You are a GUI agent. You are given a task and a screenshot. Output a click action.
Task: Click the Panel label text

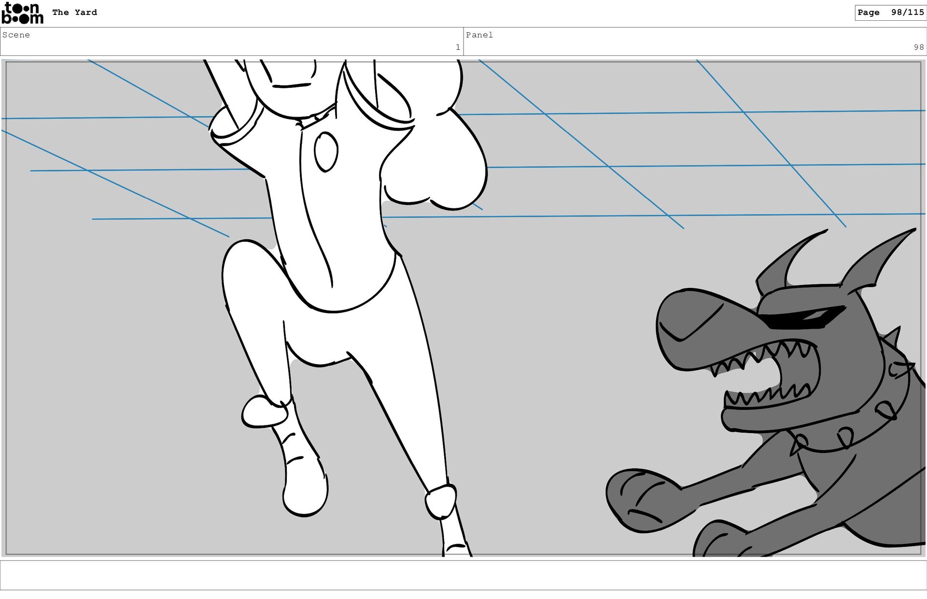point(479,35)
